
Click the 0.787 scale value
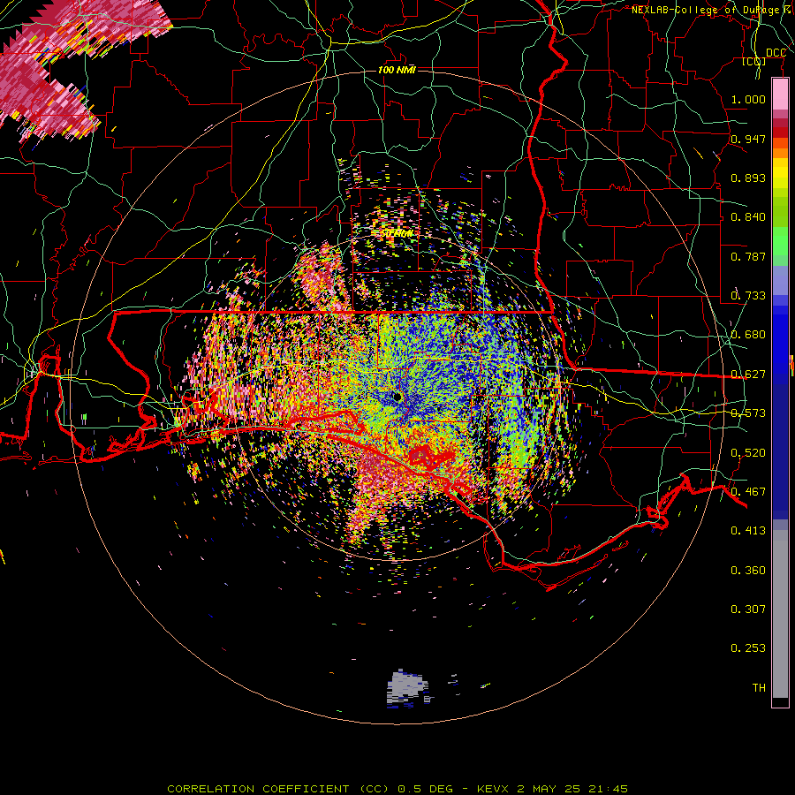pyautogui.click(x=748, y=256)
